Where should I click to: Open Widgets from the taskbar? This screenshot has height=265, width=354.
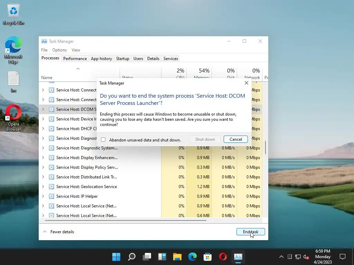click(x=162, y=257)
